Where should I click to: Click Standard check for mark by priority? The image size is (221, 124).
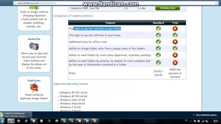coord(158,63)
